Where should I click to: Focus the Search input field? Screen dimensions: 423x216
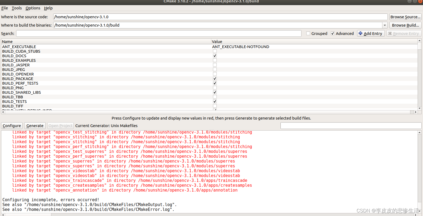point(159,33)
